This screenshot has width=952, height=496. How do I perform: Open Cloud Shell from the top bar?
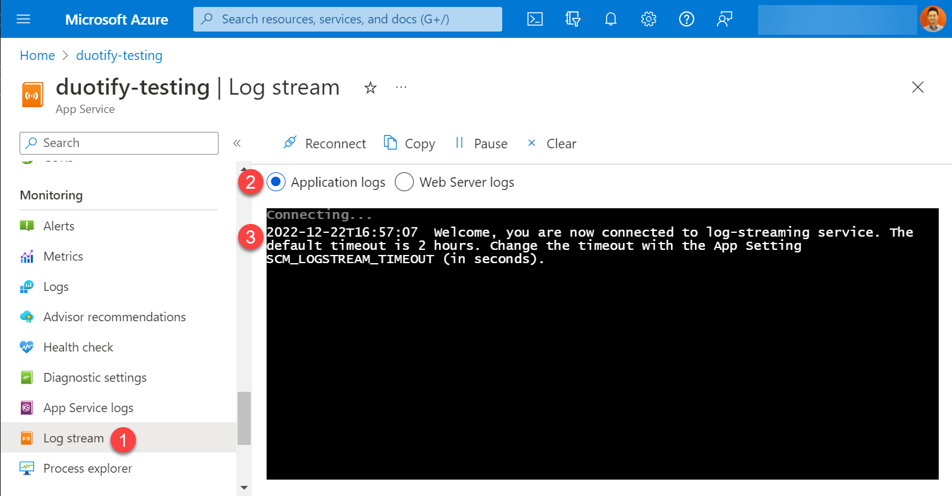point(535,19)
